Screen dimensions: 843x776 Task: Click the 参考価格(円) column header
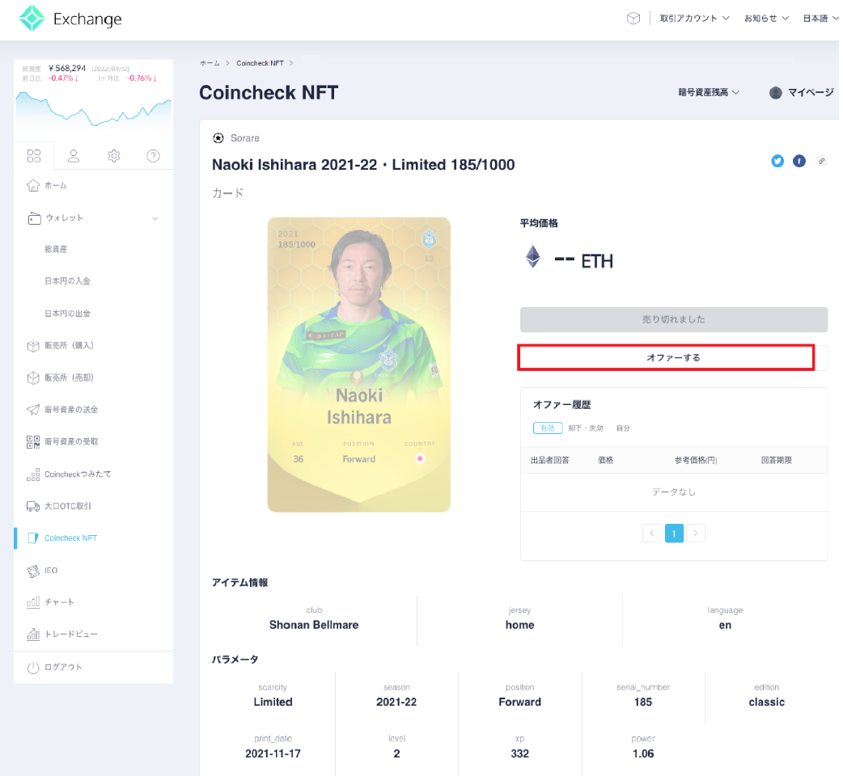(697, 460)
